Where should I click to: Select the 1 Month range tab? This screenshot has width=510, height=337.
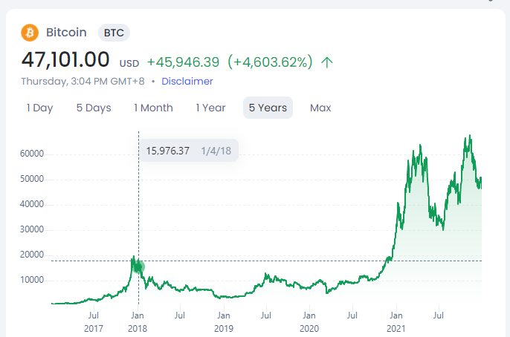tap(153, 108)
